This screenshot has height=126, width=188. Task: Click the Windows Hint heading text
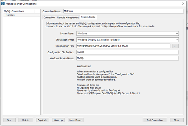pos(84,66)
